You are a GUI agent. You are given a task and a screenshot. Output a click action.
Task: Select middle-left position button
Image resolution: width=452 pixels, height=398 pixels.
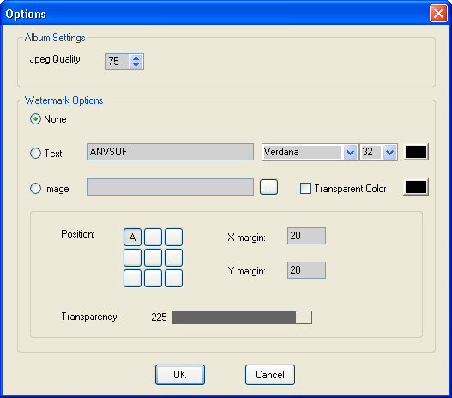pos(132,257)
